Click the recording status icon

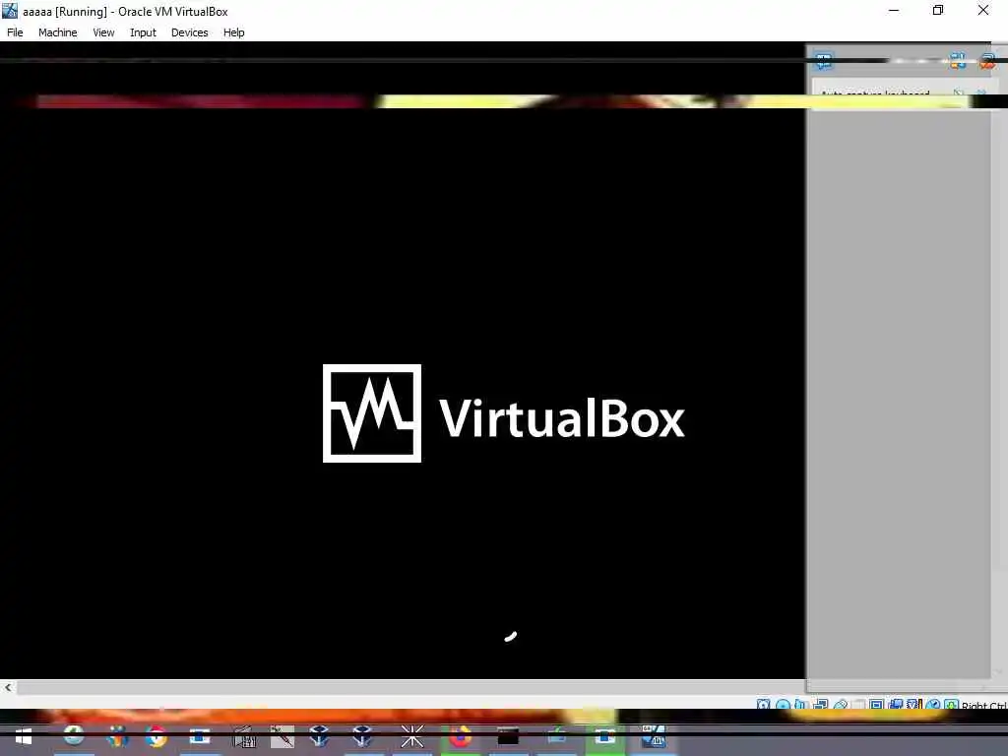pos(895,705)
